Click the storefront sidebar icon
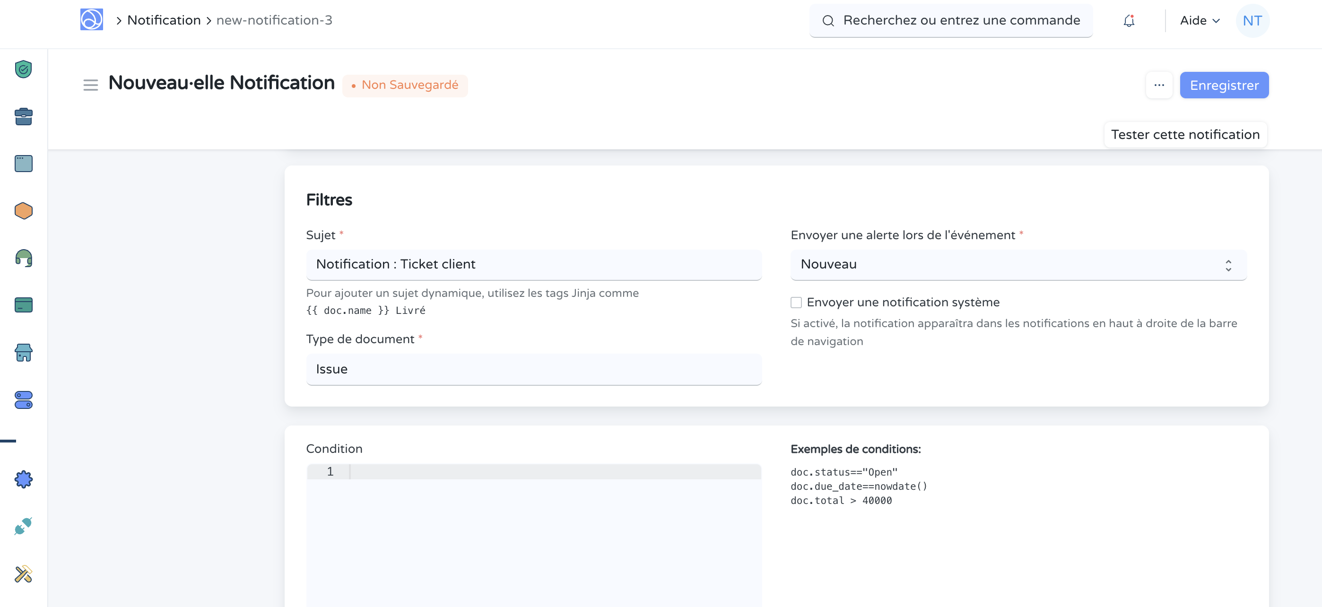The image size is (1322, 607). tap(24, 353)
